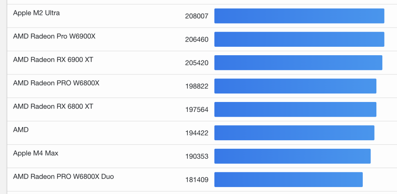Select the 206460 score number

(197, 39)
